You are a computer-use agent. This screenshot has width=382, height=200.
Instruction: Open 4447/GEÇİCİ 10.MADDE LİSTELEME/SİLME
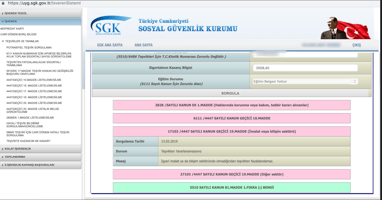[34, 80]
